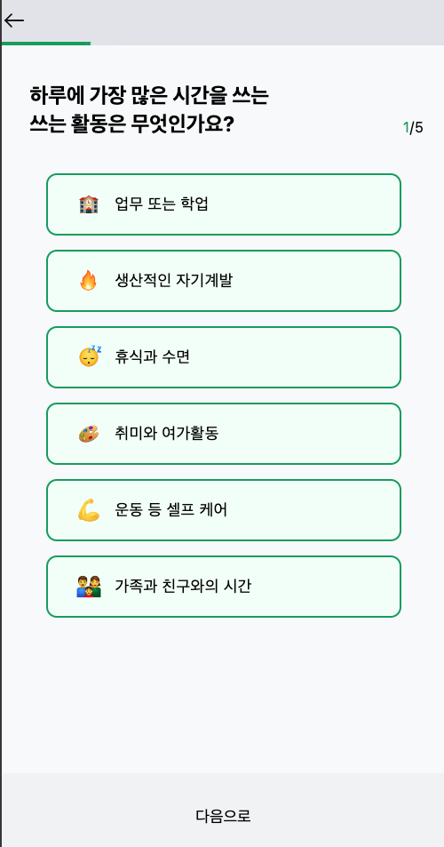Go back using the left arrow icon

click(13, 20)
